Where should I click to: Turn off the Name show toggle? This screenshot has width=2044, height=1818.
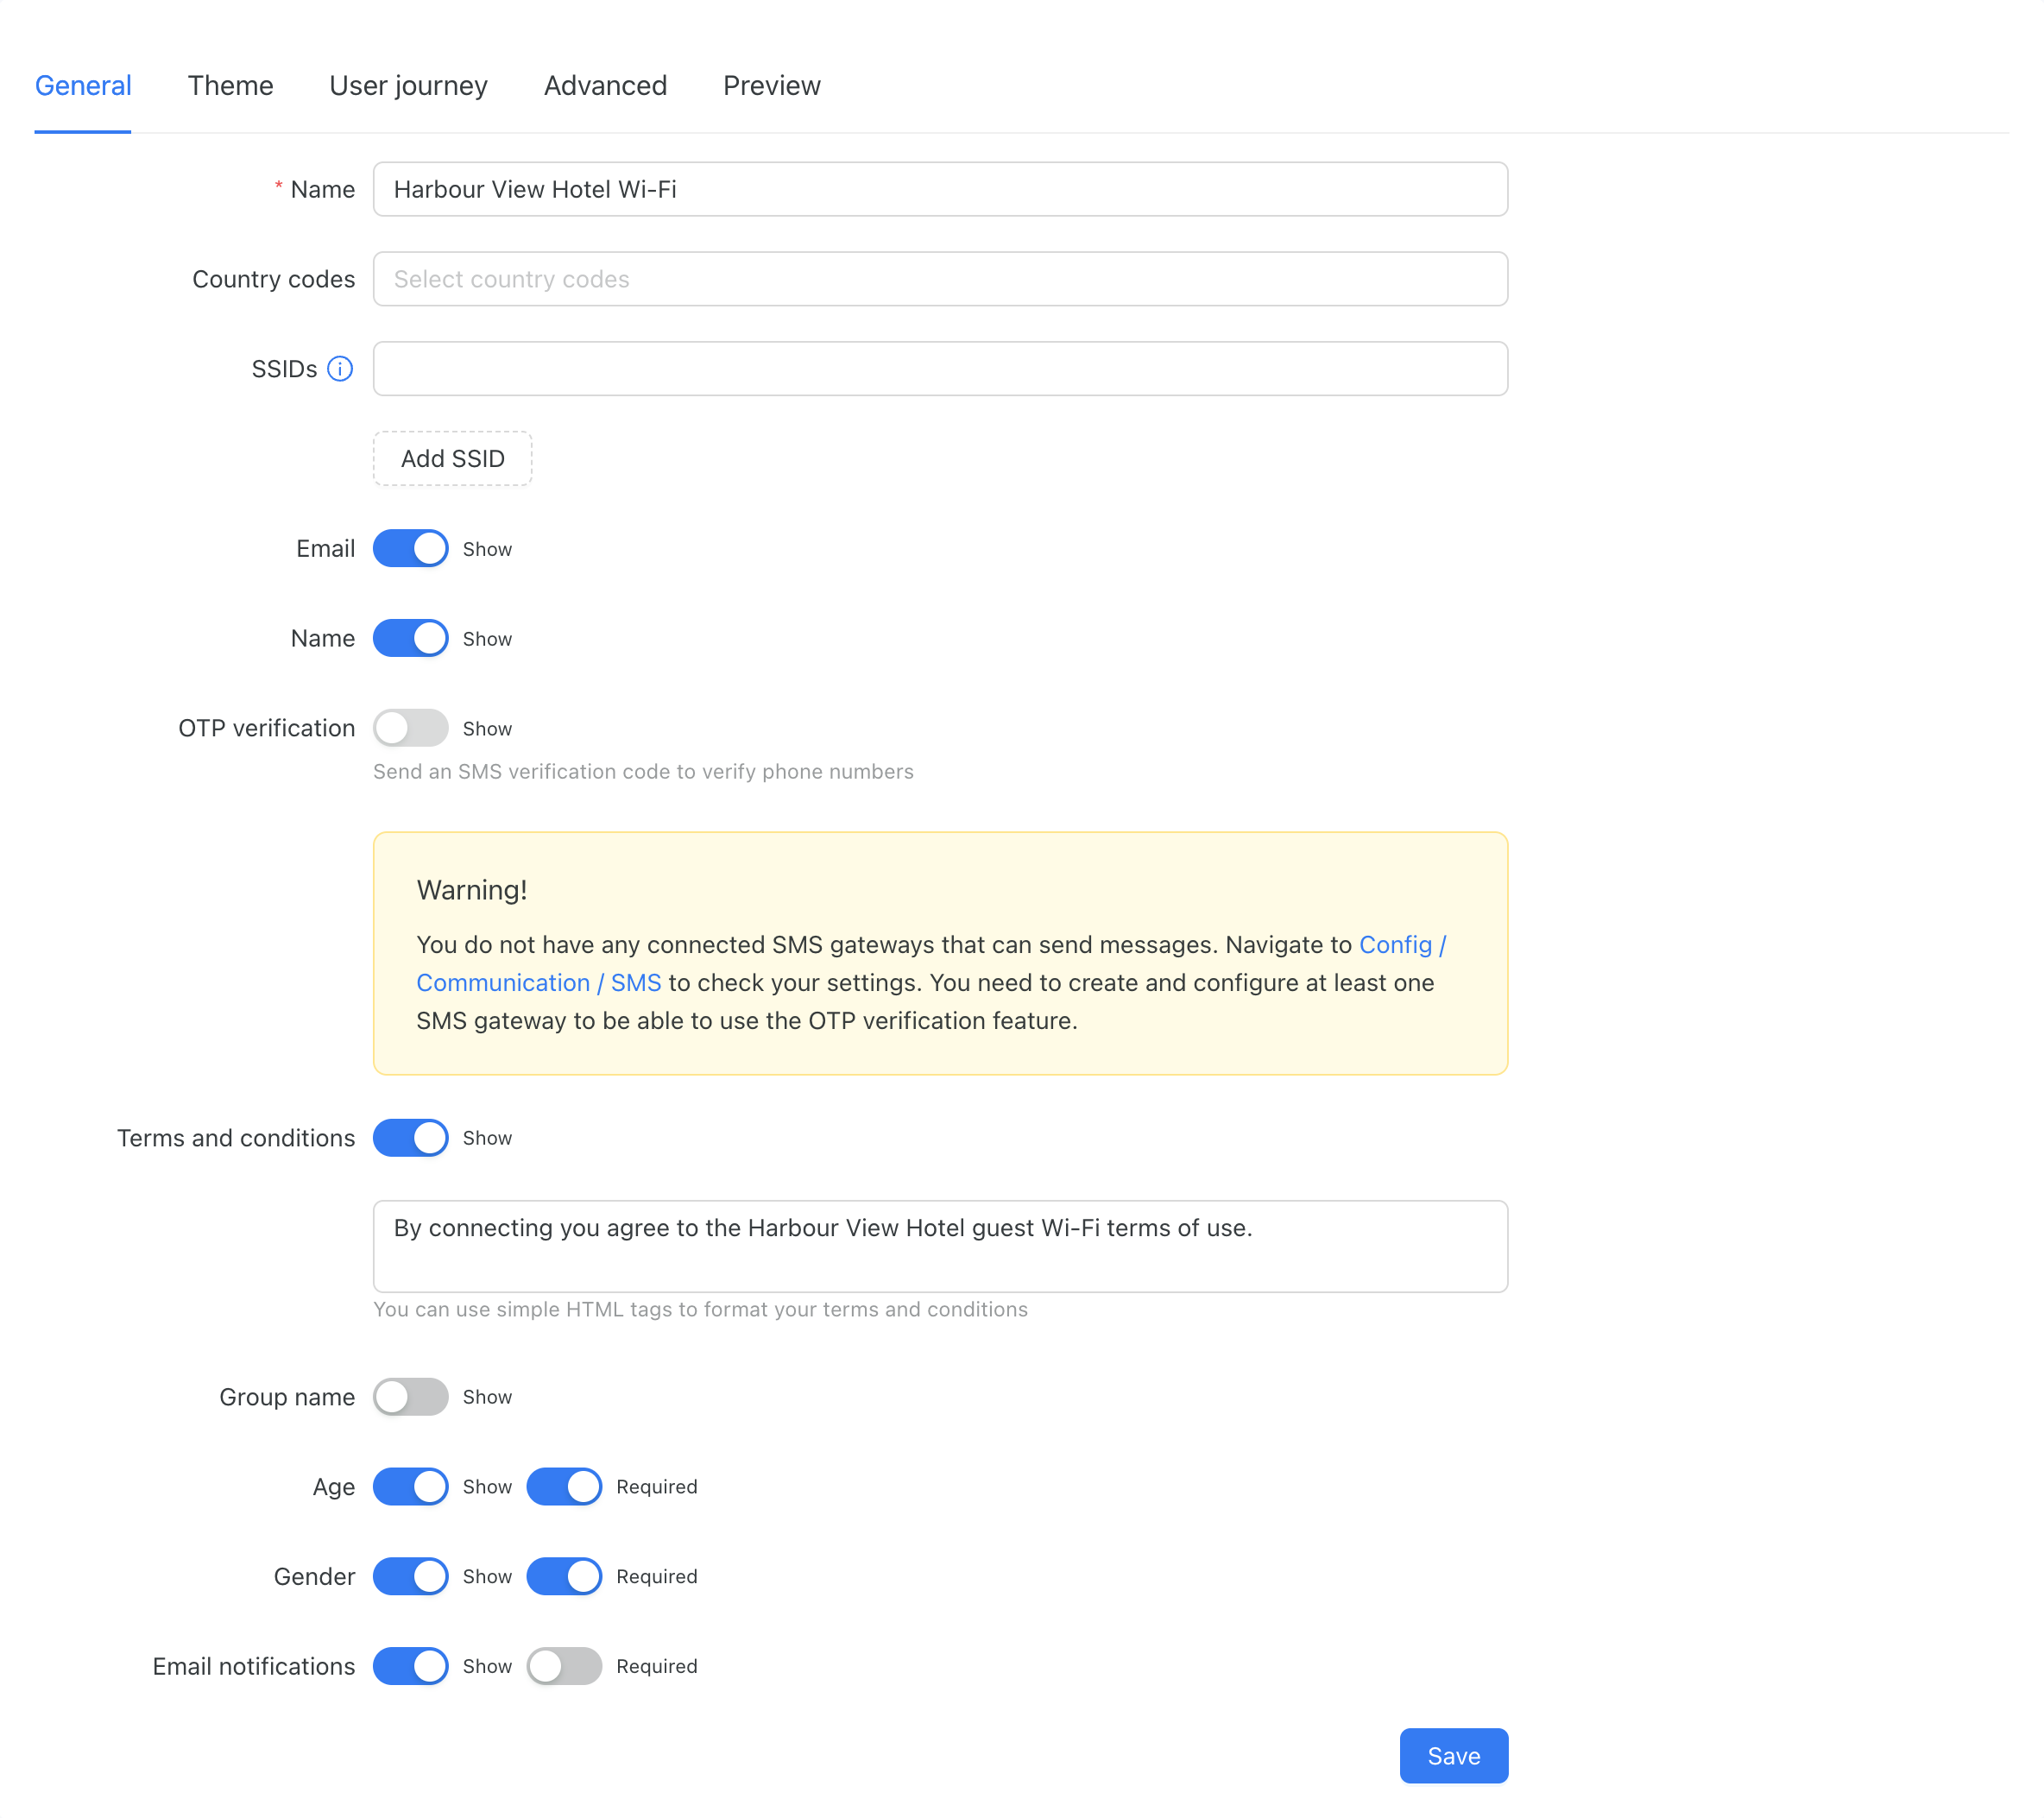[410, 638]
